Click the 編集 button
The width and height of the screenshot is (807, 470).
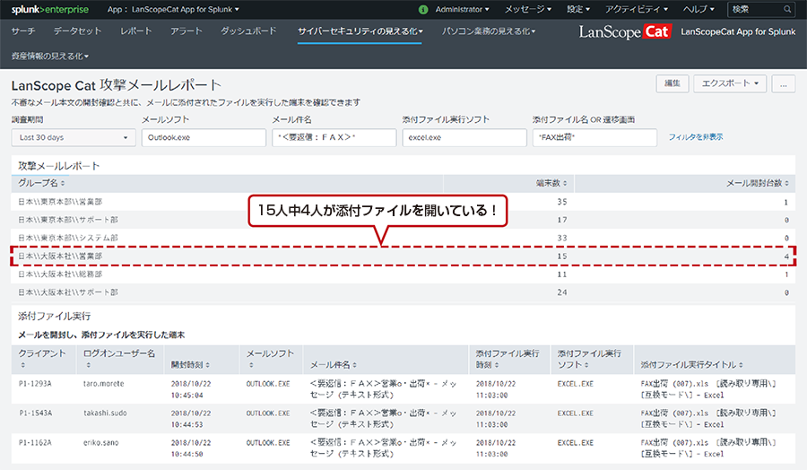point(672,83)
